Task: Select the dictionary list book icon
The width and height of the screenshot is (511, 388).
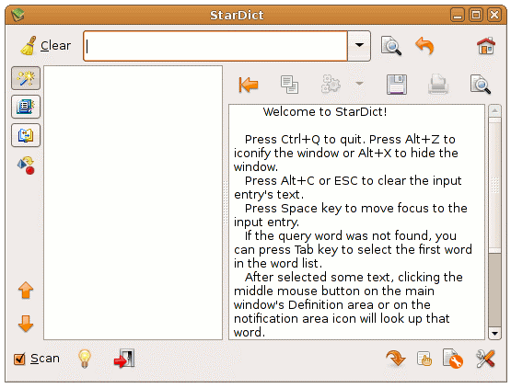Action: (x=26, y=107)
